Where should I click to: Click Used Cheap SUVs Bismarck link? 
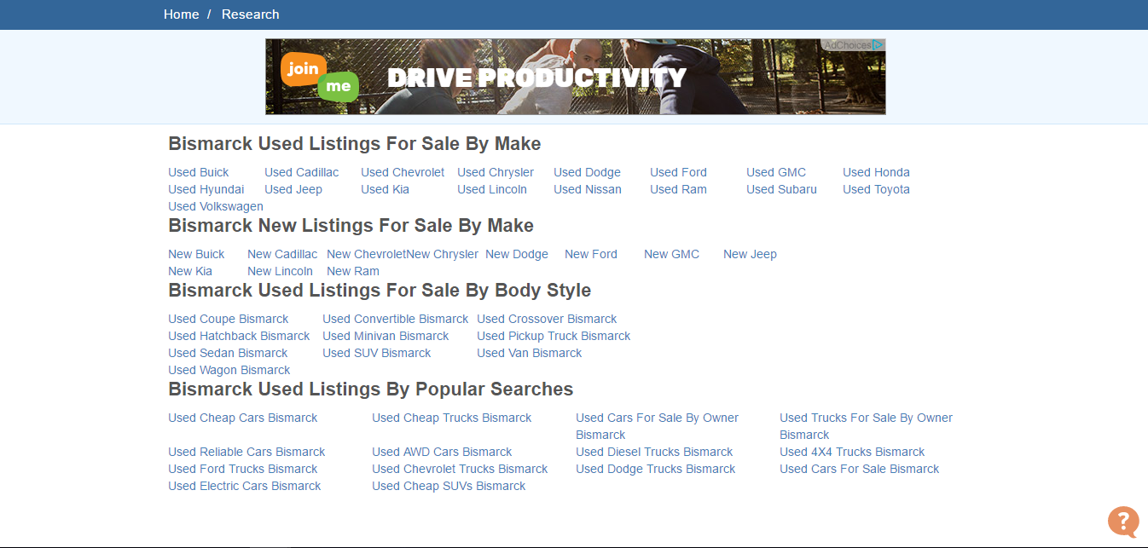pyautogui.click(x=449, y=486)
